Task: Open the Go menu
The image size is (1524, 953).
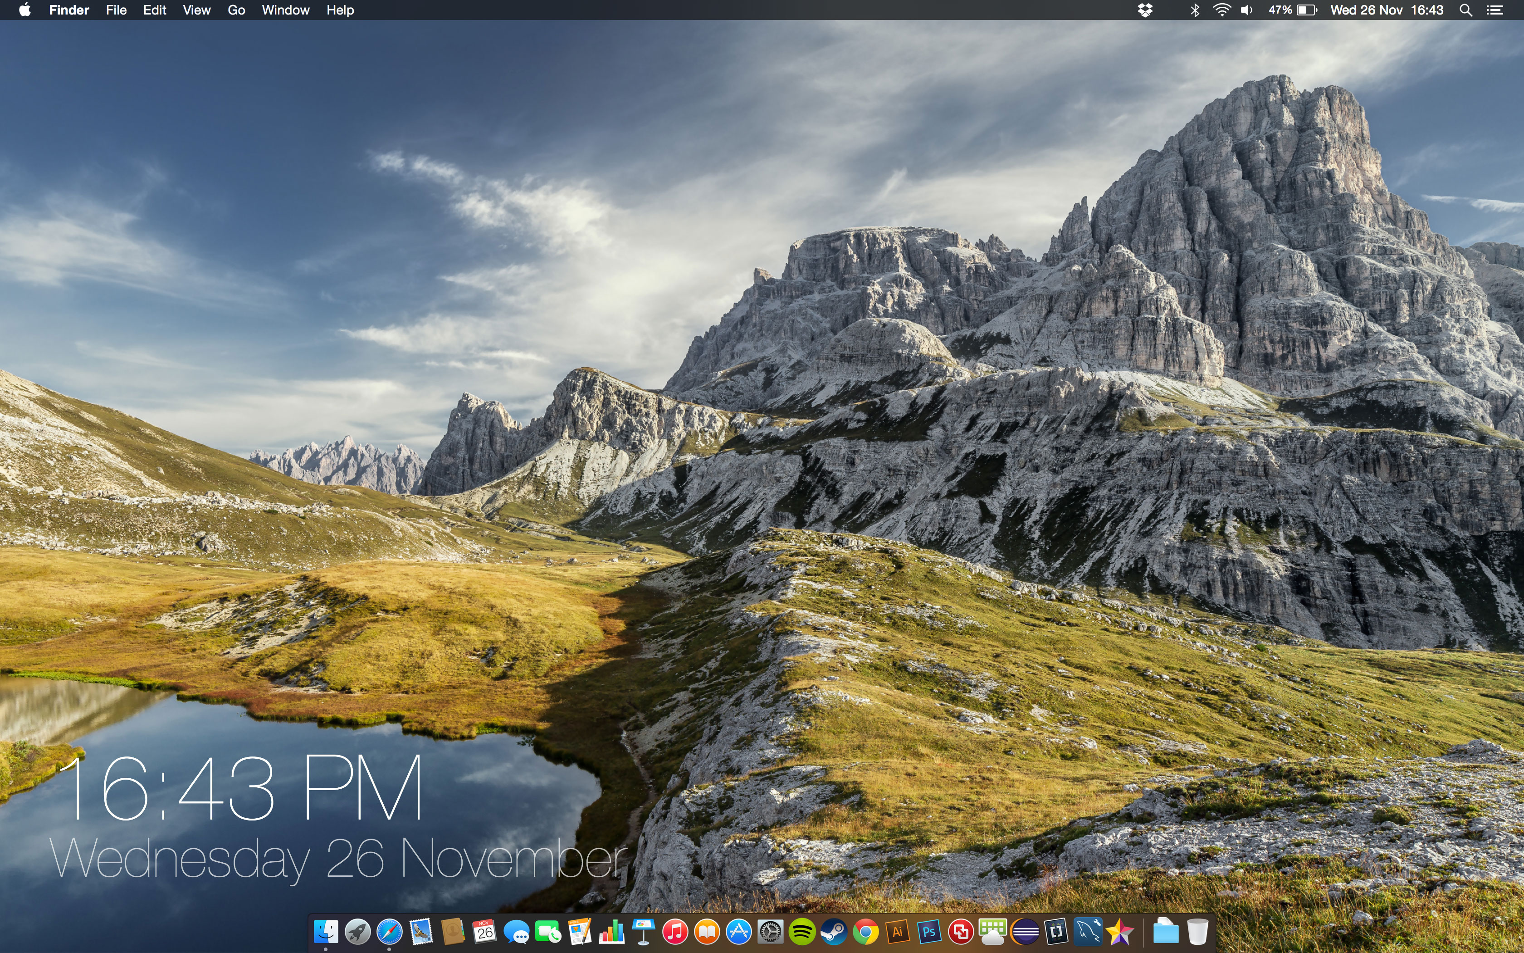Action: [x=236, y=10]
